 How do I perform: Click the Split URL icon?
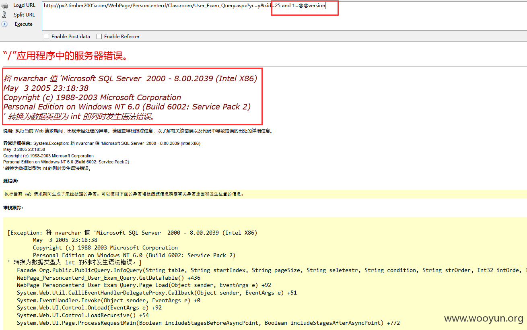(4, 15)
